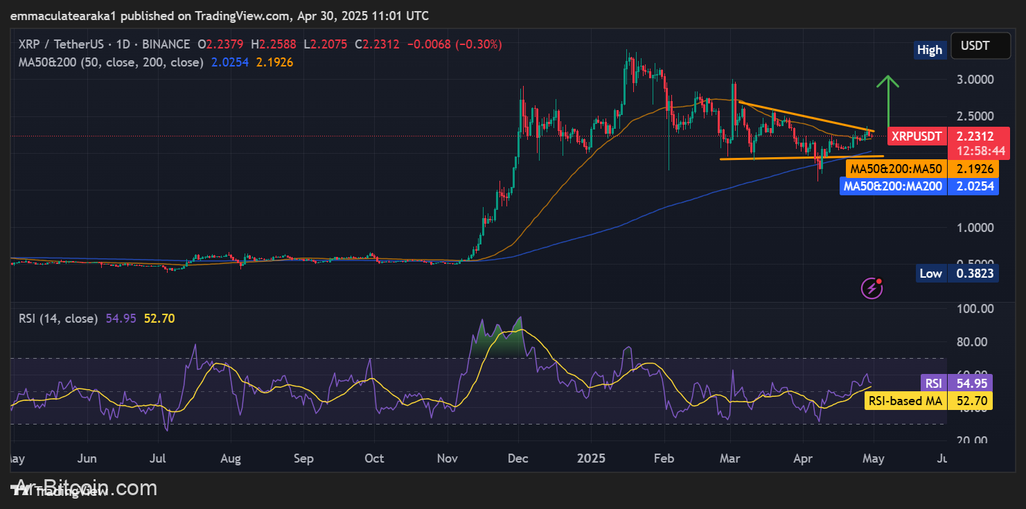Click Jul on the time axis

pos(158,458)
